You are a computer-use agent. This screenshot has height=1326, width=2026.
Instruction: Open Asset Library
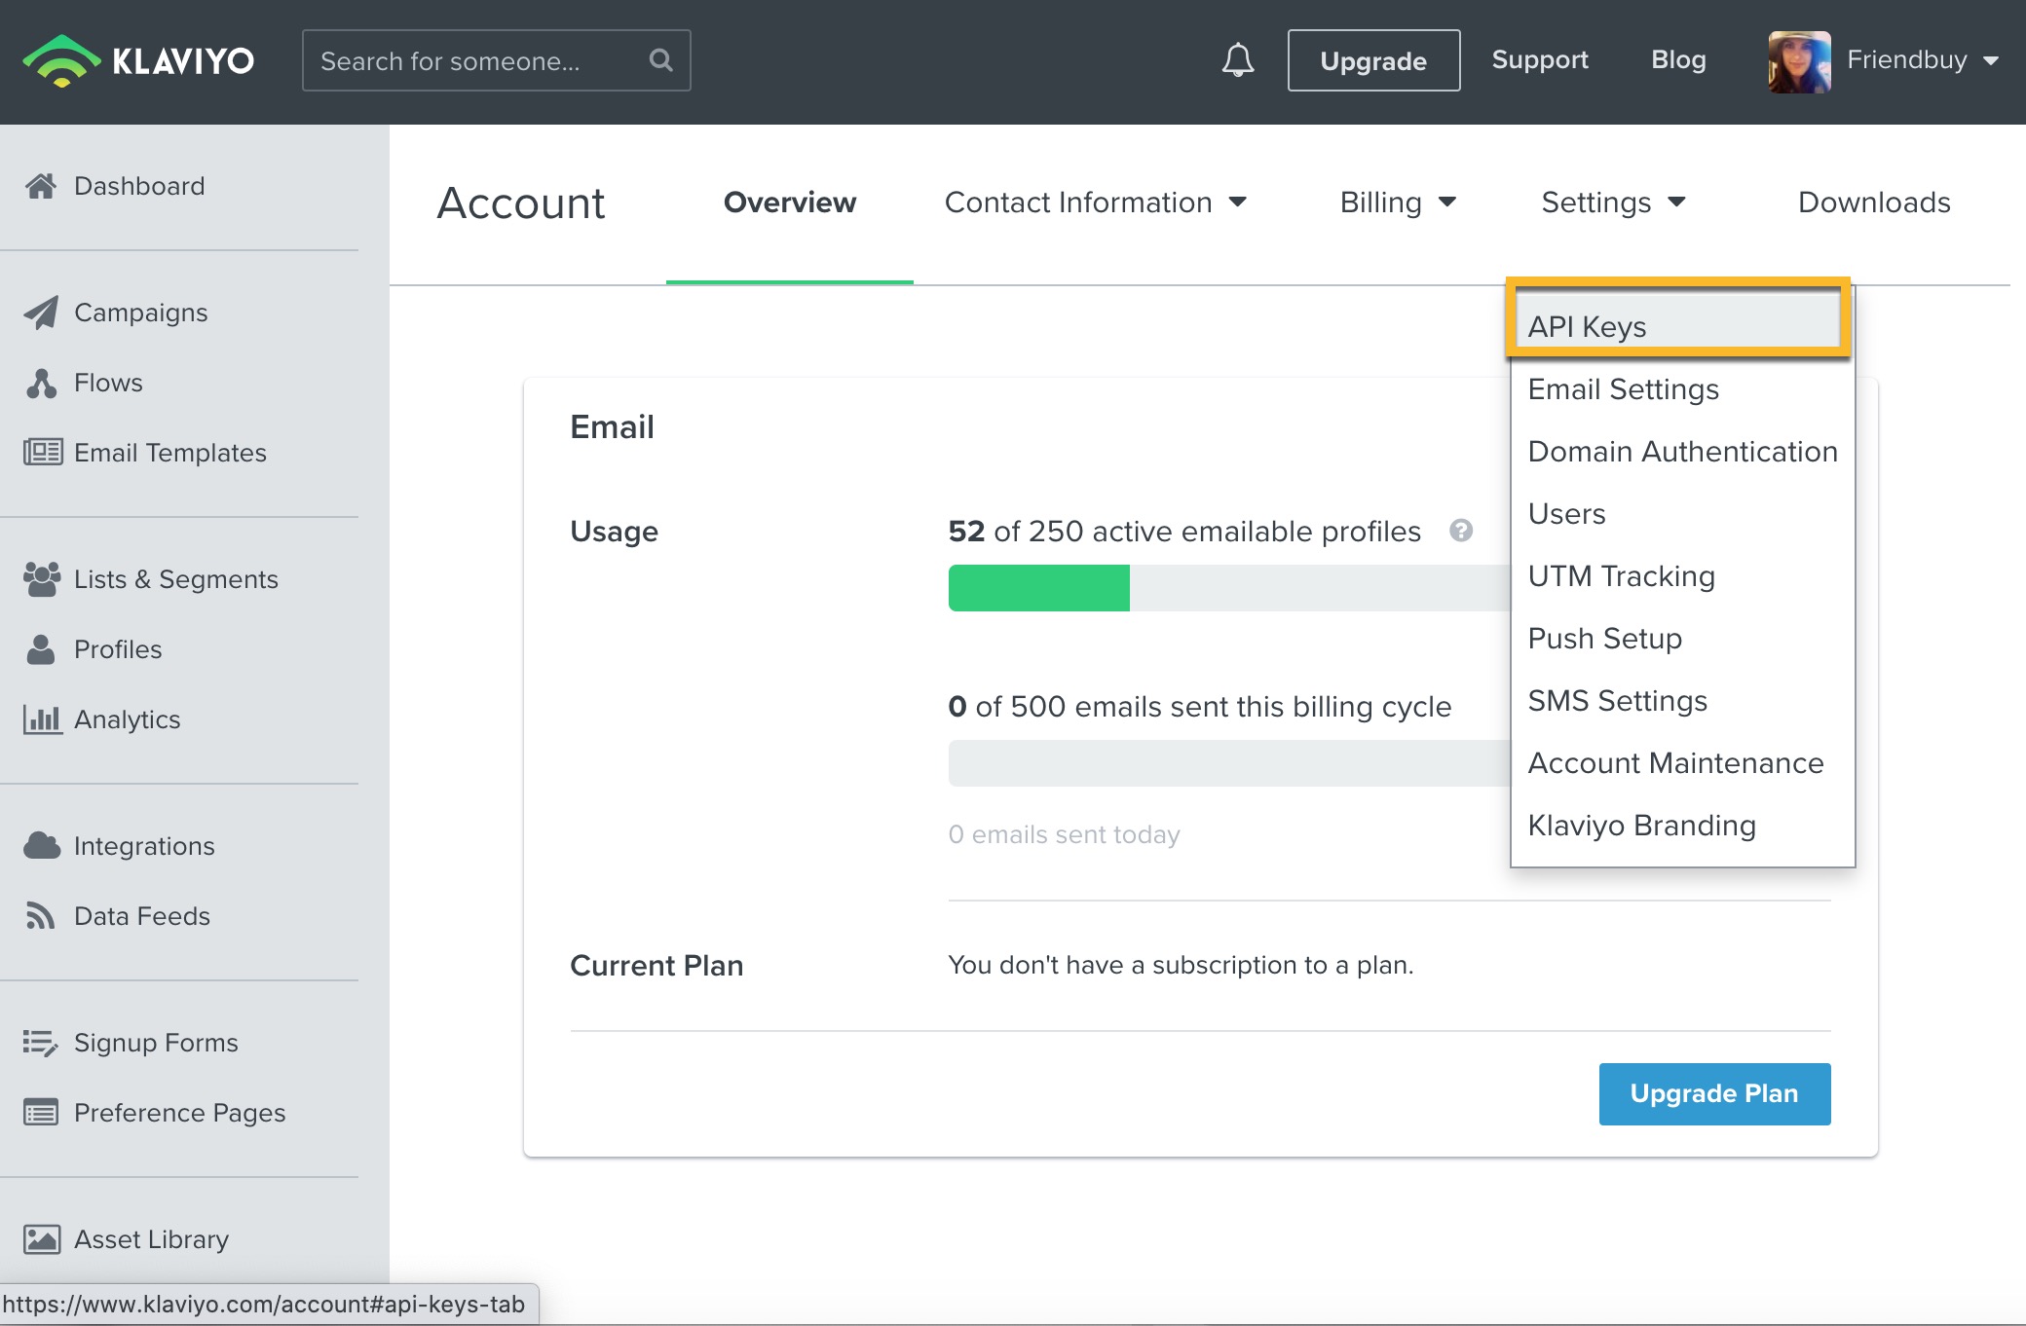click(152, 1239)
